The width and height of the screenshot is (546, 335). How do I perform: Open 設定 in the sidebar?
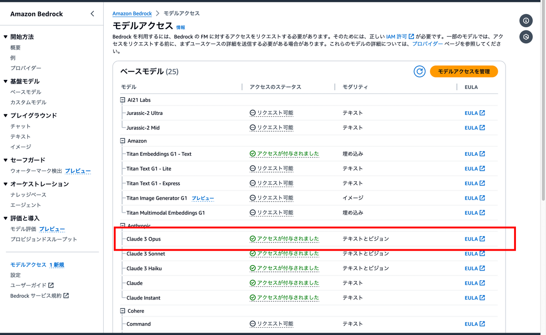15,275
